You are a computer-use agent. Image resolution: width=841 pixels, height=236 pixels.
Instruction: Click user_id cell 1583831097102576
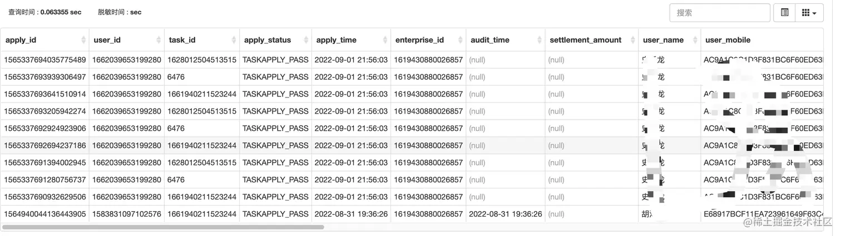(127, 214)
